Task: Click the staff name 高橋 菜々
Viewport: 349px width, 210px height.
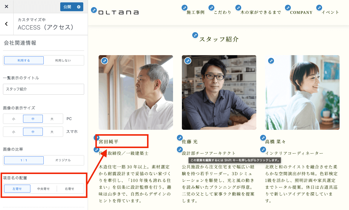Action: tap(275, 142)
